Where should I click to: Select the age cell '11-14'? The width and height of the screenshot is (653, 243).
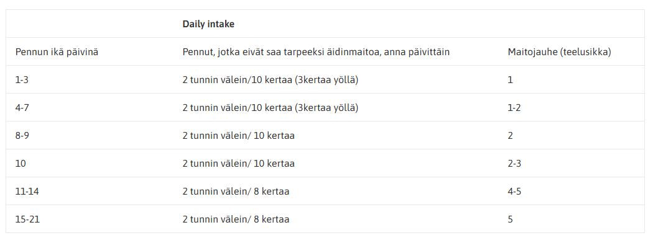(x=24, y=192)
